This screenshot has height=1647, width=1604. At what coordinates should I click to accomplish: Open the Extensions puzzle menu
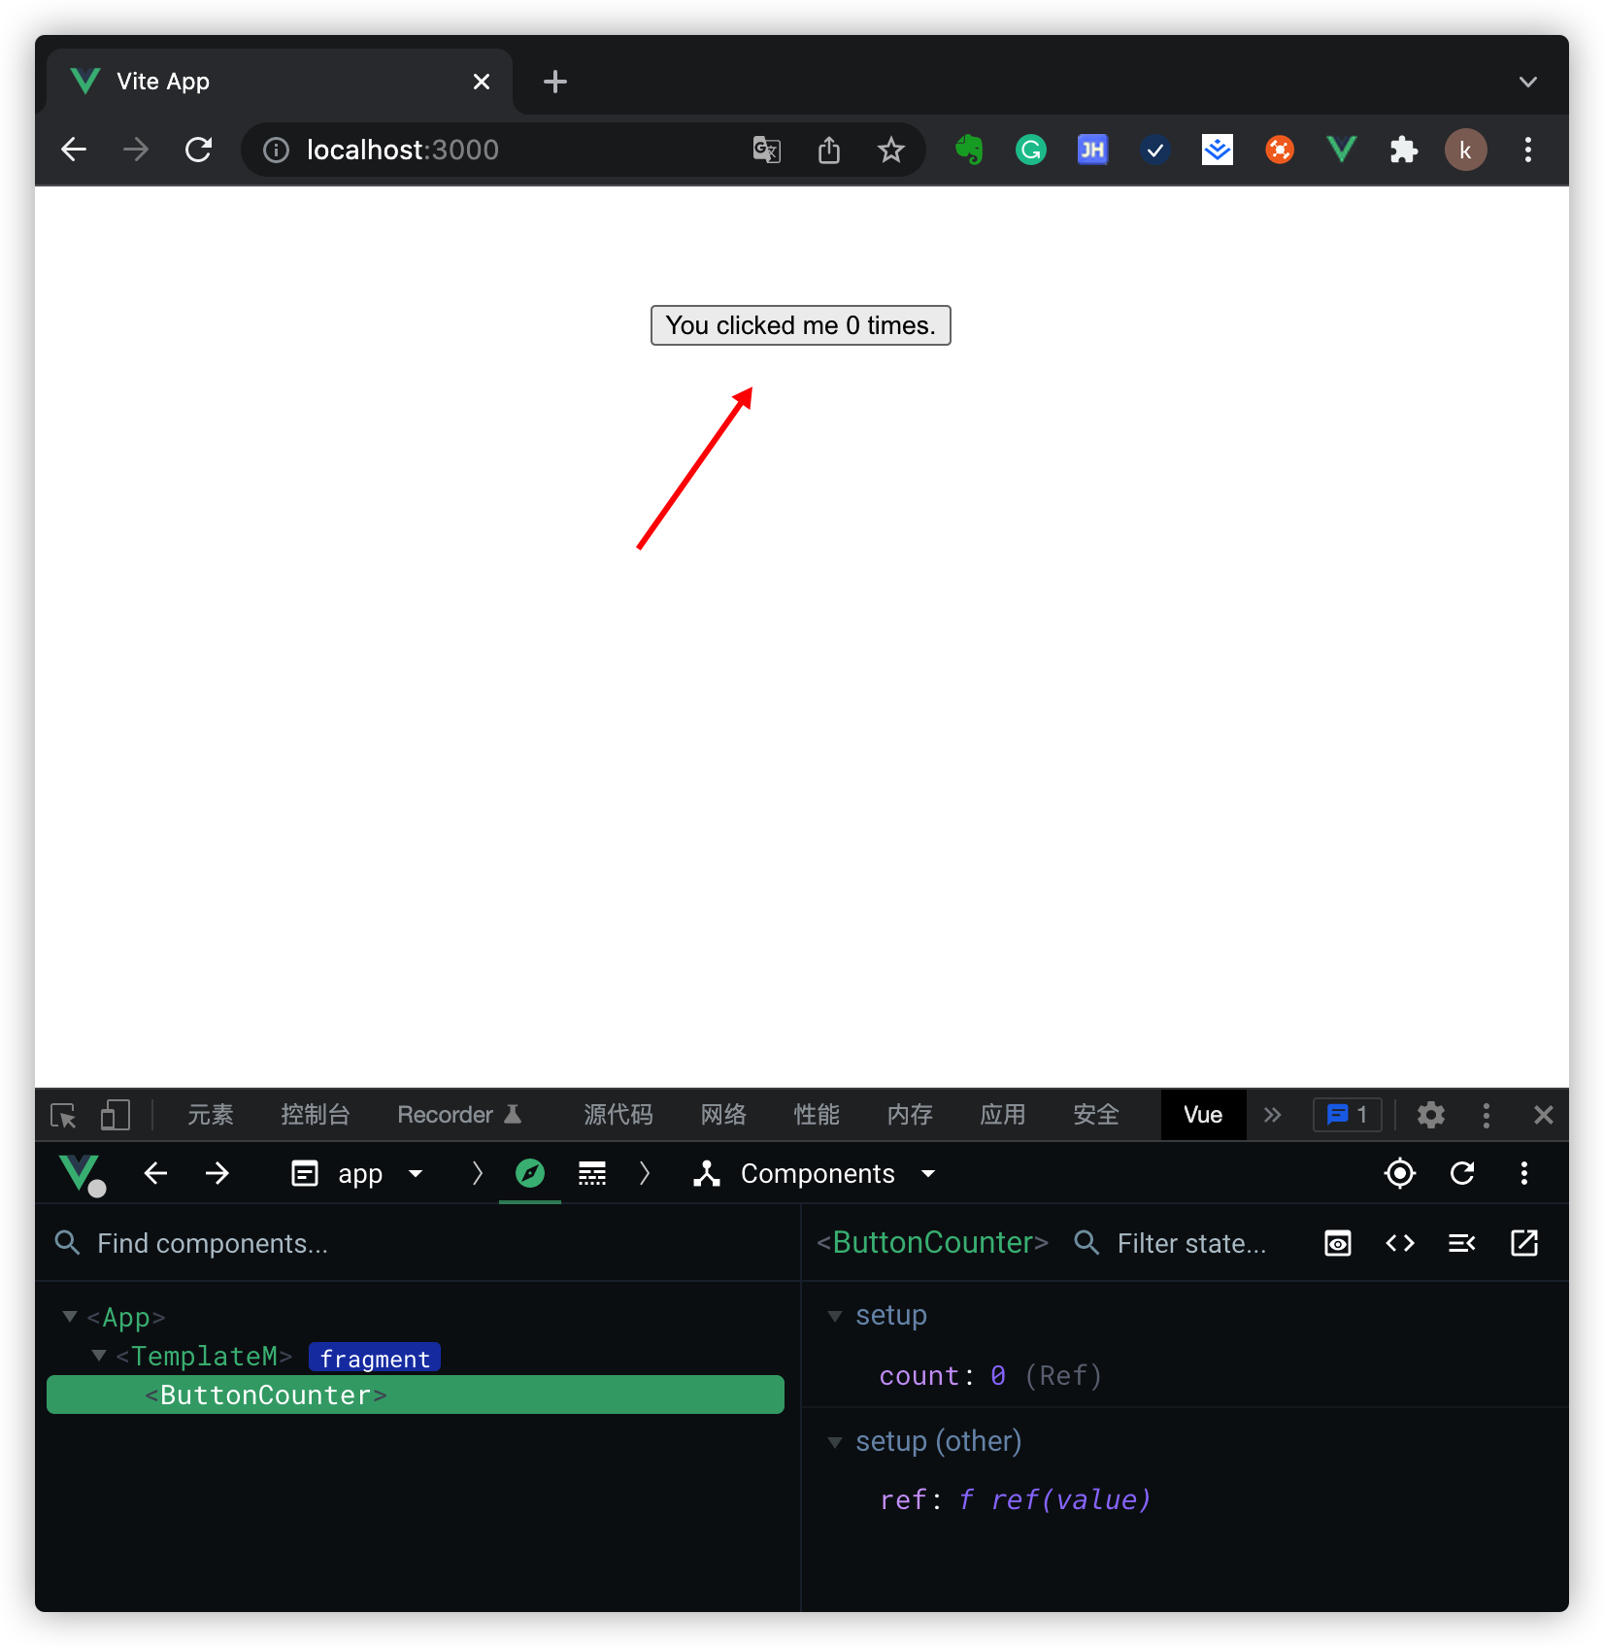coord(1403,150)
